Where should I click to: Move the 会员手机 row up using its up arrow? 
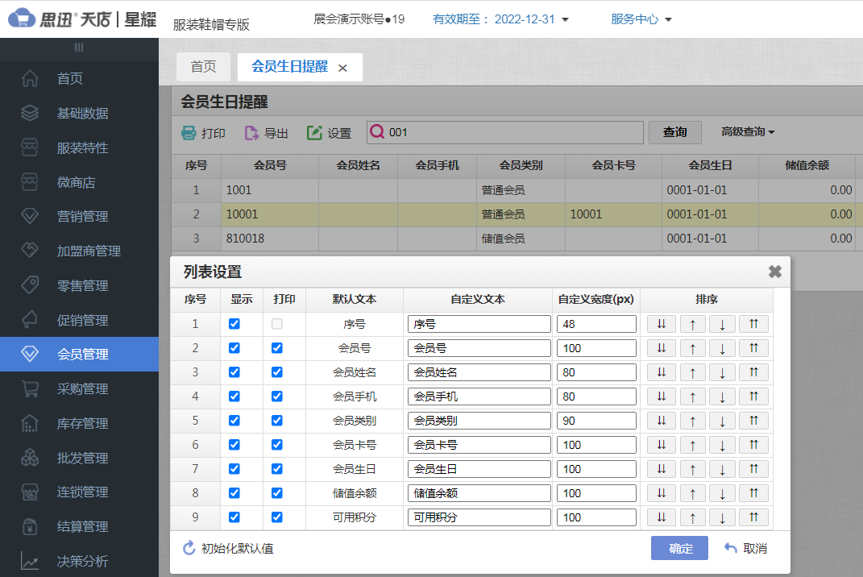click(x=694, y=396)
